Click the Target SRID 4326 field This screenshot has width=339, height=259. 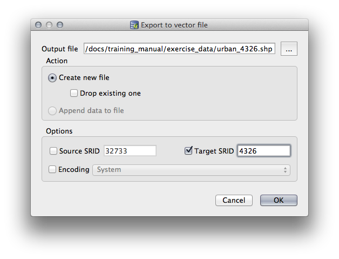click(263, 151)
